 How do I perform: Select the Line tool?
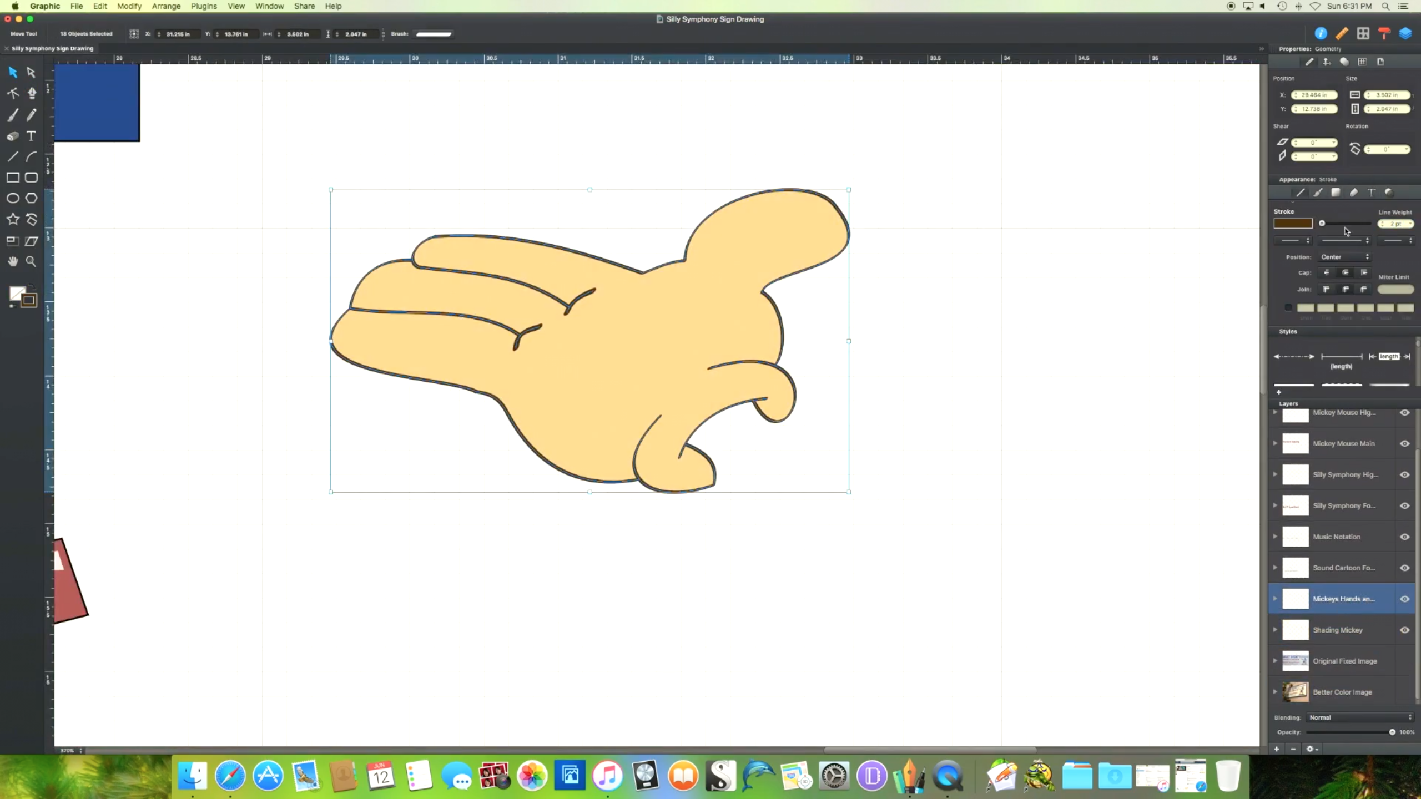(x=13, y=156)
